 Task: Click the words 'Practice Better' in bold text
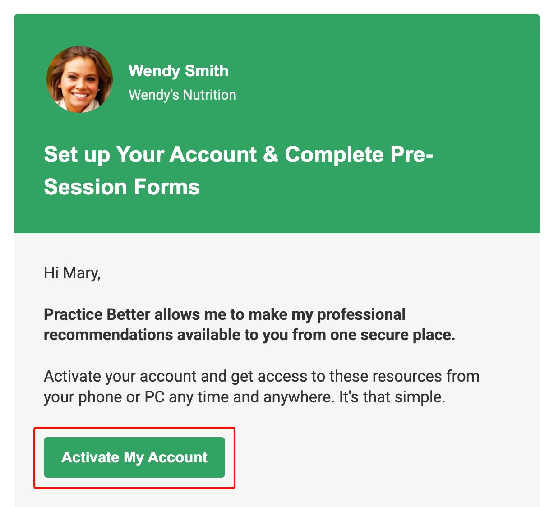(97, 314)
